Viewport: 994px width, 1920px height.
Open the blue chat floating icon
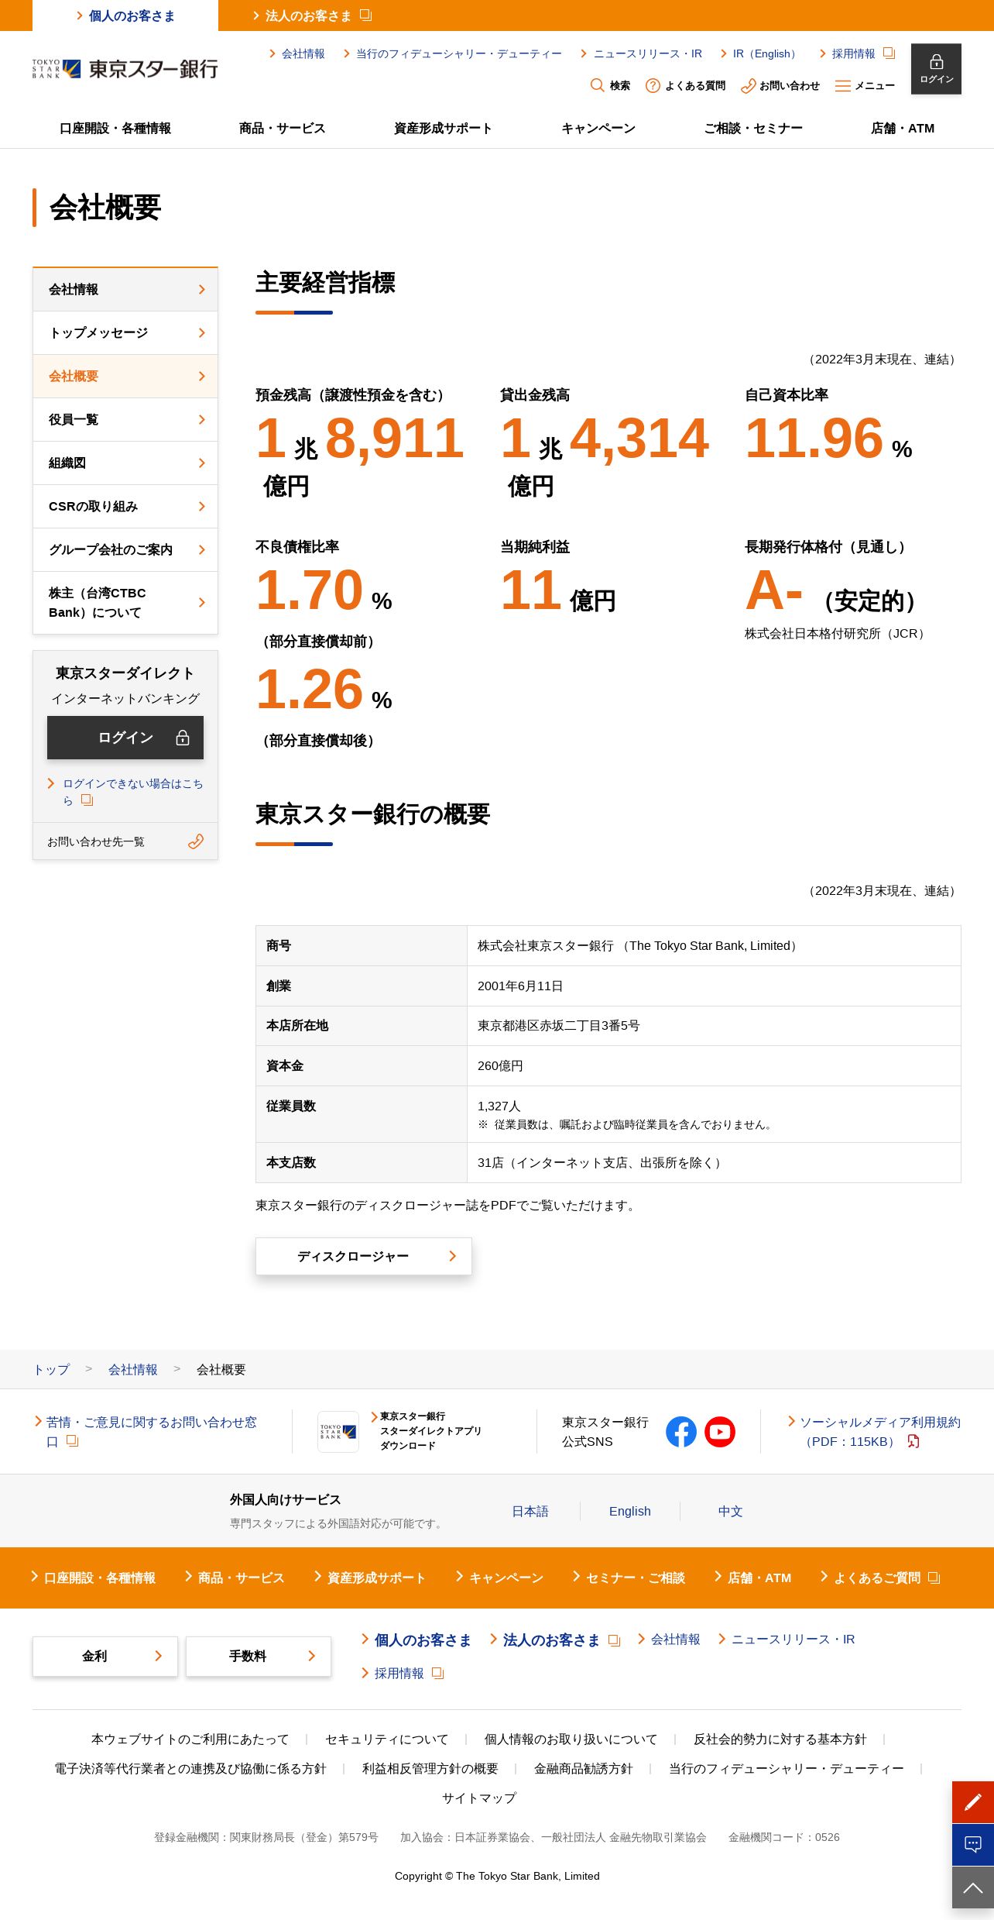973,1844
